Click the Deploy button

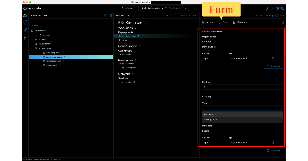point(271,15)
